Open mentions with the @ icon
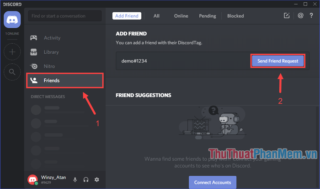Viewport: 320px width, 189px height. pos(300,16)
